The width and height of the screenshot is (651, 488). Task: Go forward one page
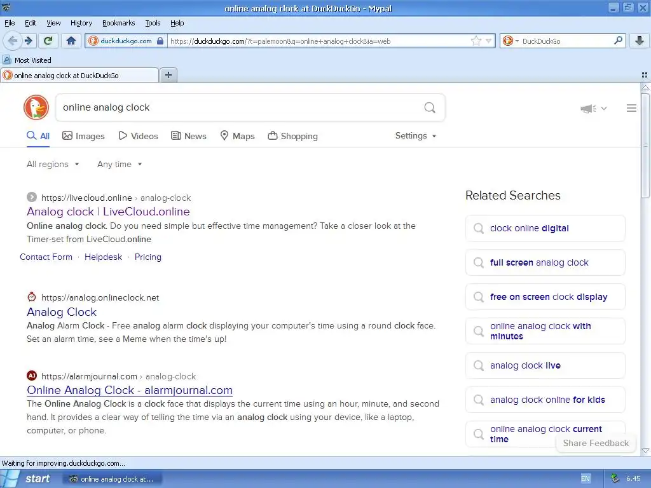pyautogui.click(x=28, y=41)
